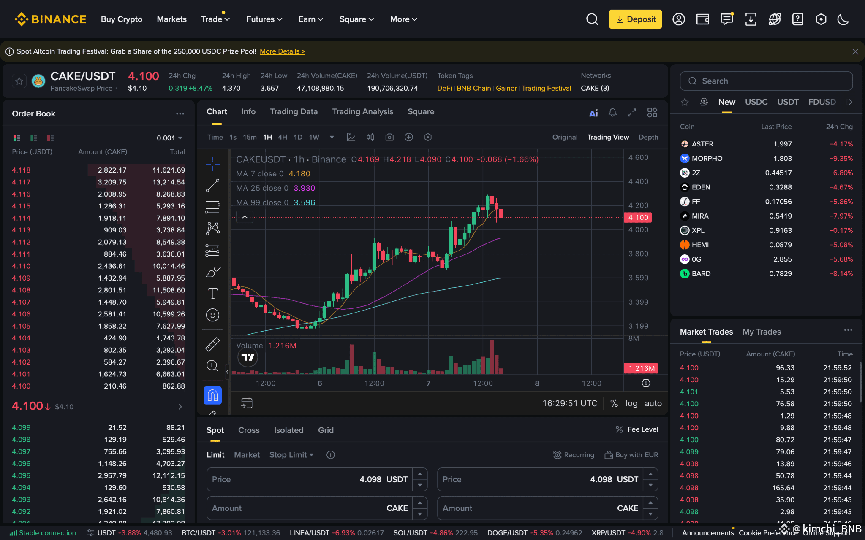Select the zoom in tool
The height and width of the screenshot is (540, 865).
pos(212,365)
